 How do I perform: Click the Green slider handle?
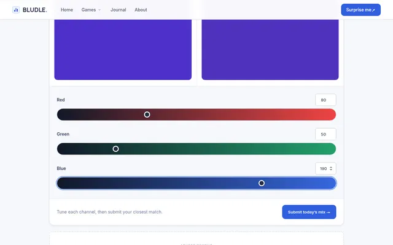[115, 149]
